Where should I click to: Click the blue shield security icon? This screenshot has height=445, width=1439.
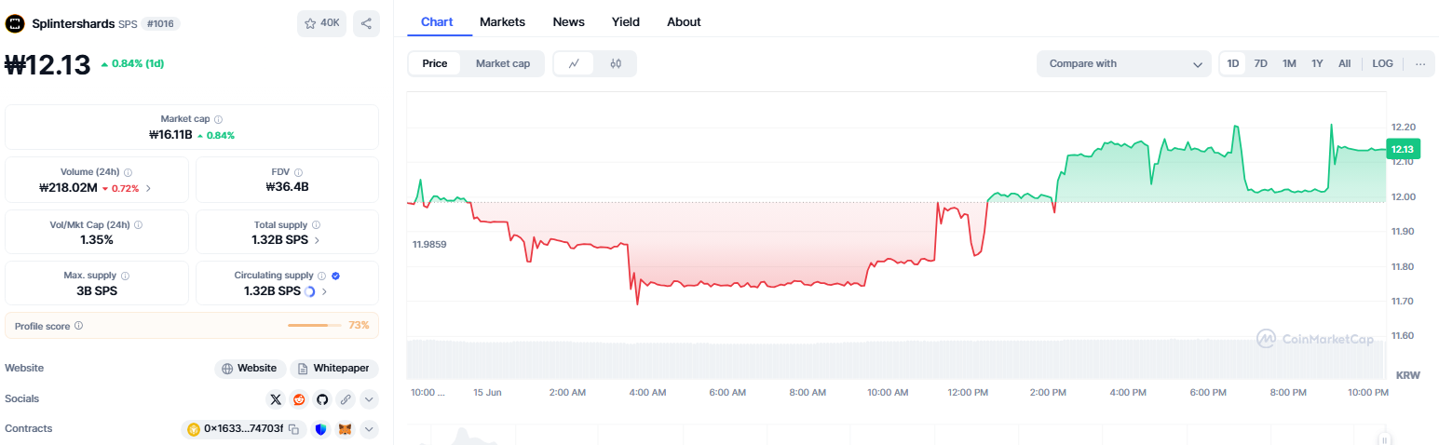(x=320, y=429)
